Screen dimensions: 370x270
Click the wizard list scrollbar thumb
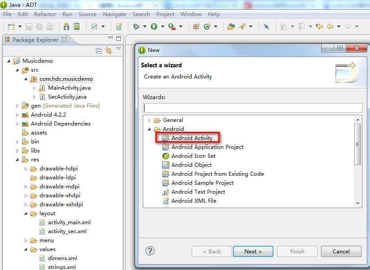click(x=358, y=144)
